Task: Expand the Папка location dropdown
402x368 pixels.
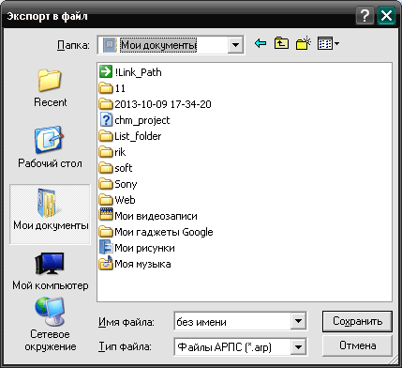Action: [x=235, y=45]
